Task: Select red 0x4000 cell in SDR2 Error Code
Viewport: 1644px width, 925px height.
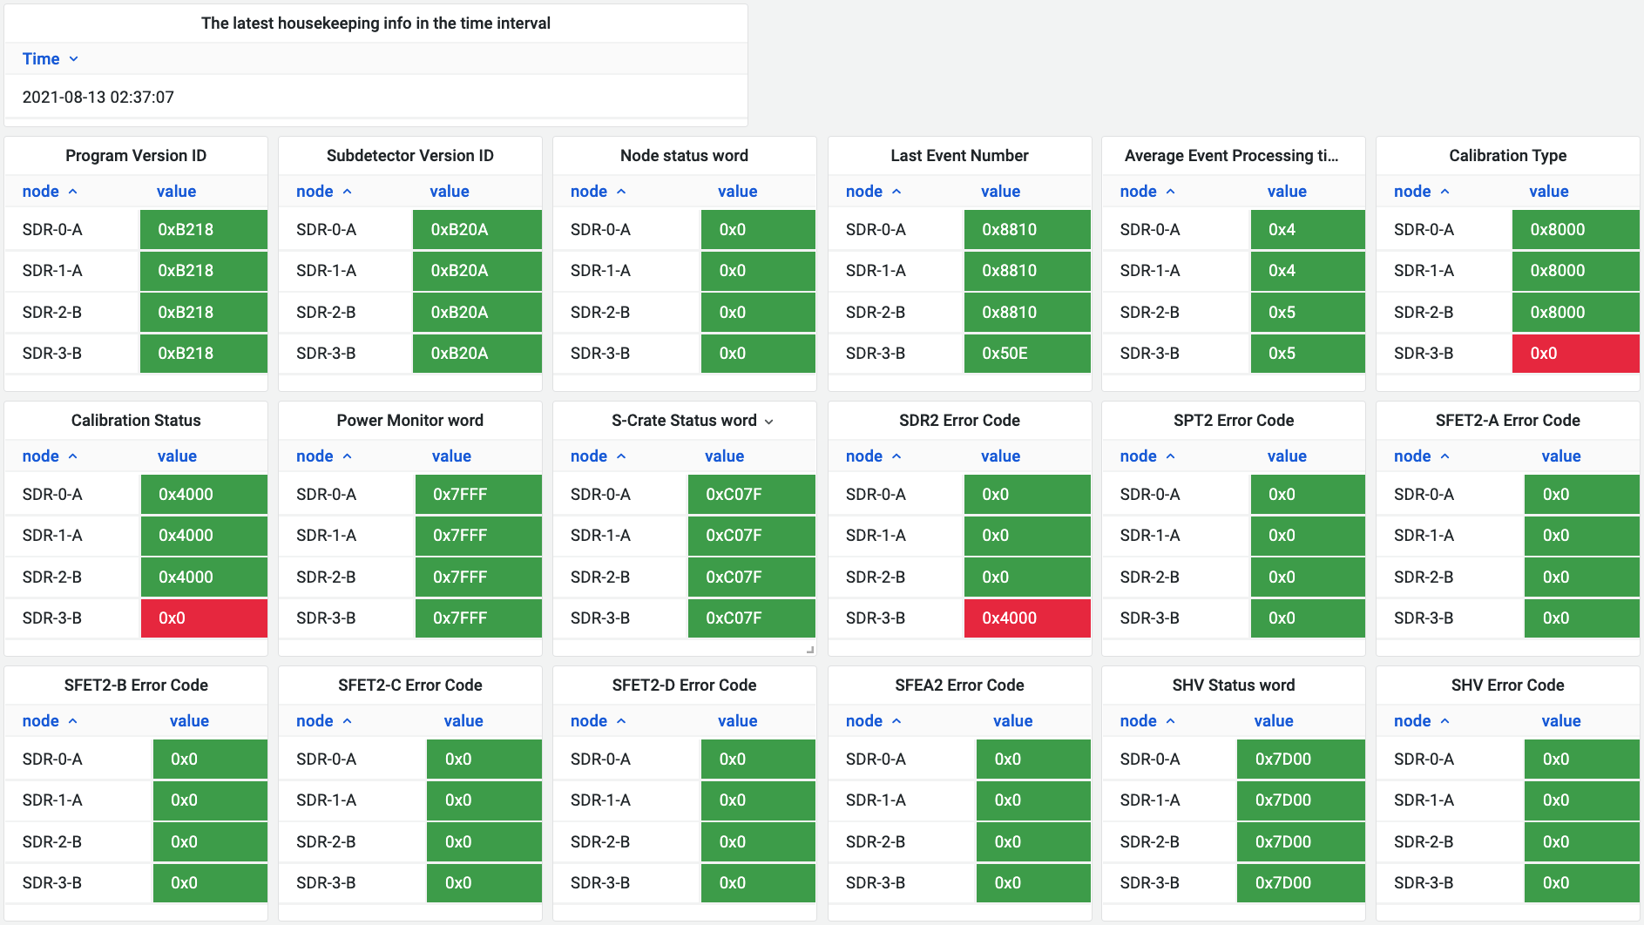Action: 1027,618
